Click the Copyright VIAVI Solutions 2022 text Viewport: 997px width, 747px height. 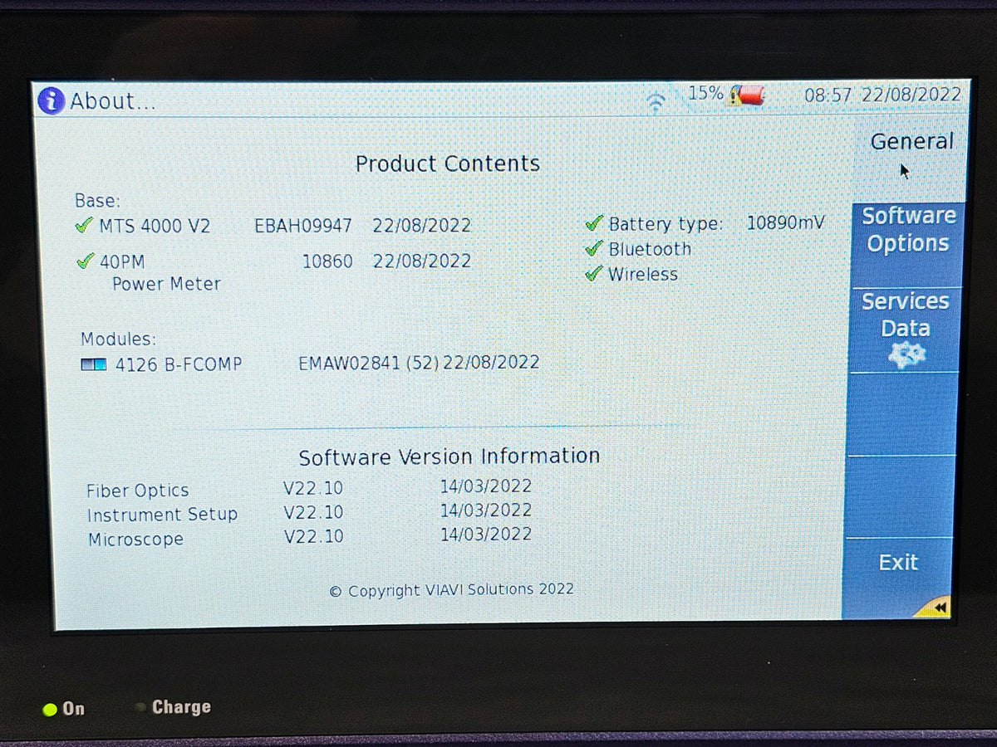coord(452,589)
